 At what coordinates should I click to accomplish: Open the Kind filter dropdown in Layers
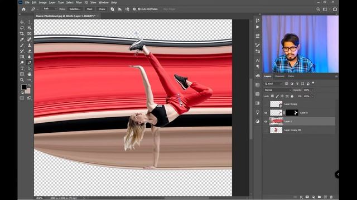pos(273,84)
